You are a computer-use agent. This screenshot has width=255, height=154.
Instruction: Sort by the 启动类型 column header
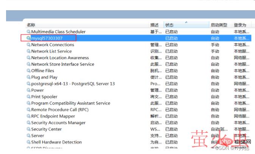(x=219, y=25)
